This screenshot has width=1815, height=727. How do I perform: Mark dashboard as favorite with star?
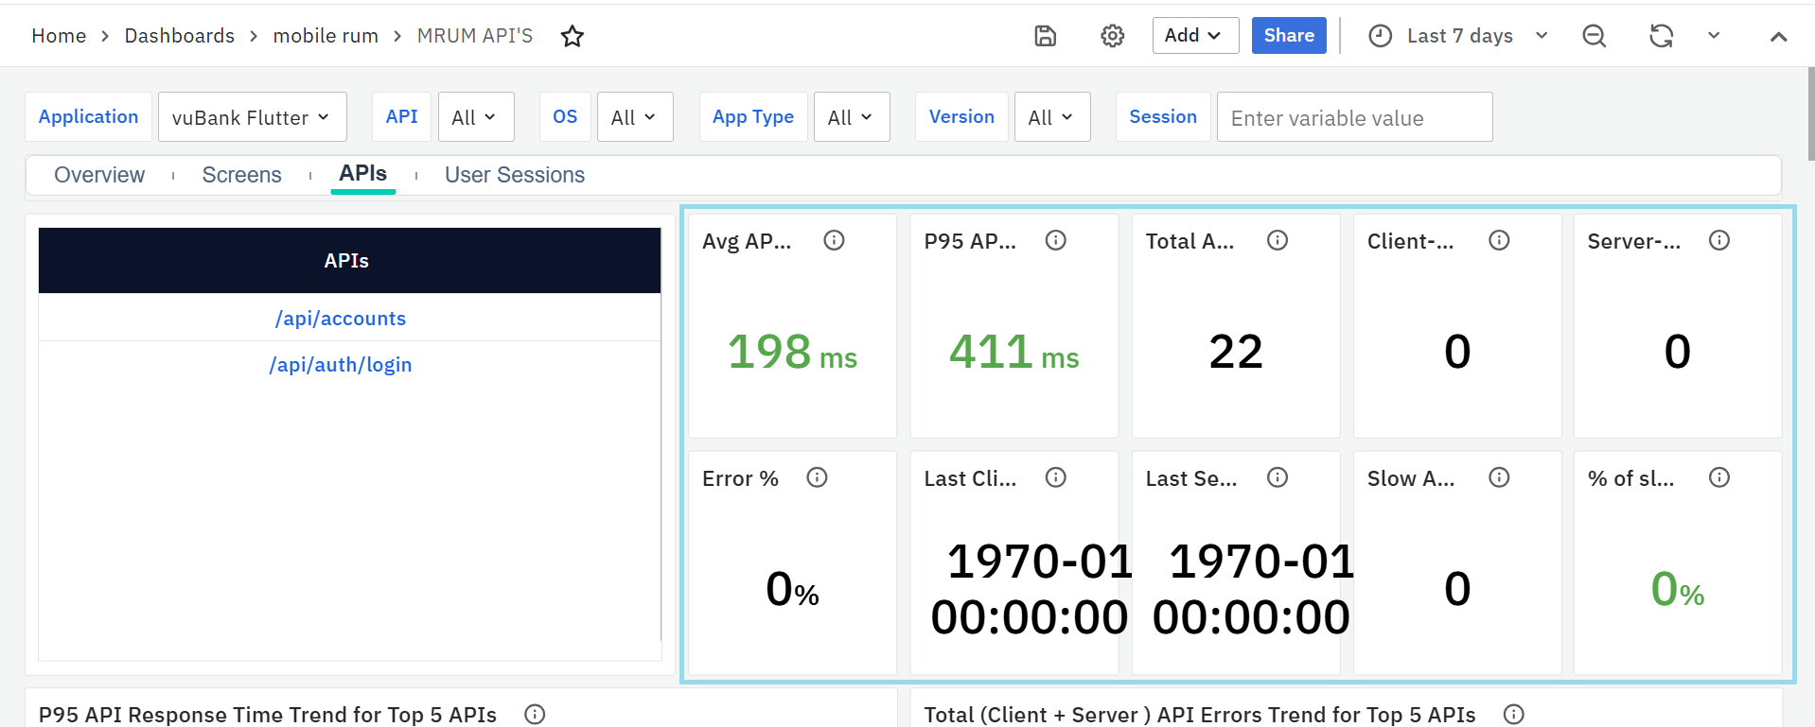pyautogui.click(x=573, y=36)
